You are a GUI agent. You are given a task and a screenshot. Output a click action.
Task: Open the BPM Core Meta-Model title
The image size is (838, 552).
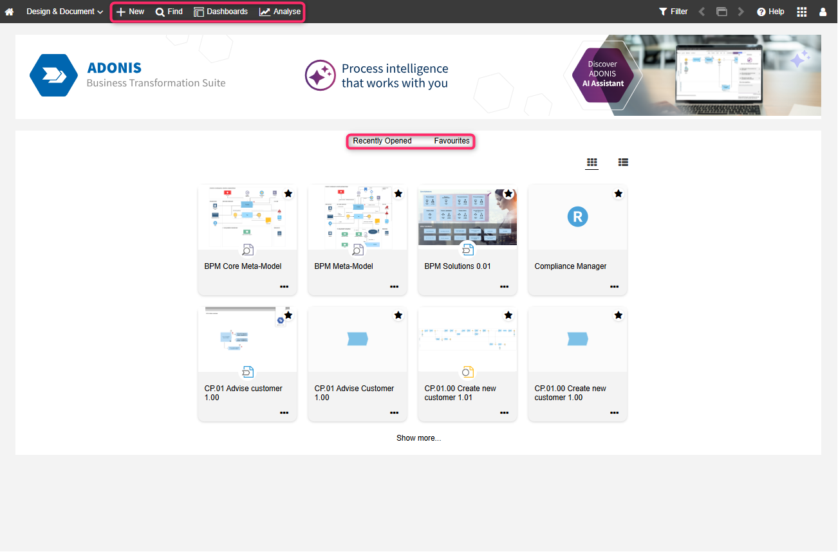click(x=243, y=266)
